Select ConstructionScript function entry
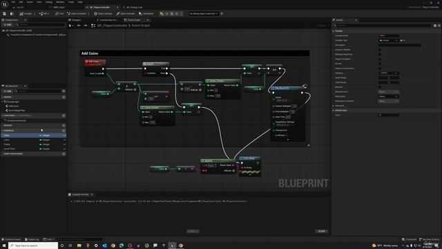 (x=16, y=120)
